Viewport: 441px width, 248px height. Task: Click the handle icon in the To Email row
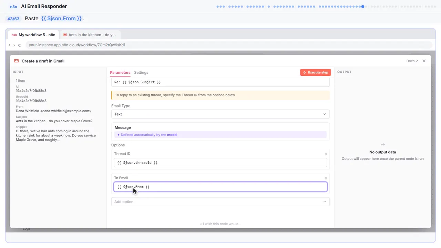(x=326, y=178)
